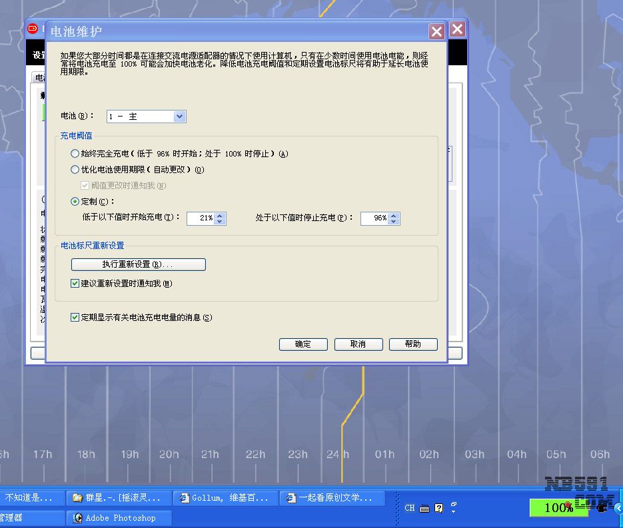Close the 电池维护 dialog with the X

(x=436, y=31)
